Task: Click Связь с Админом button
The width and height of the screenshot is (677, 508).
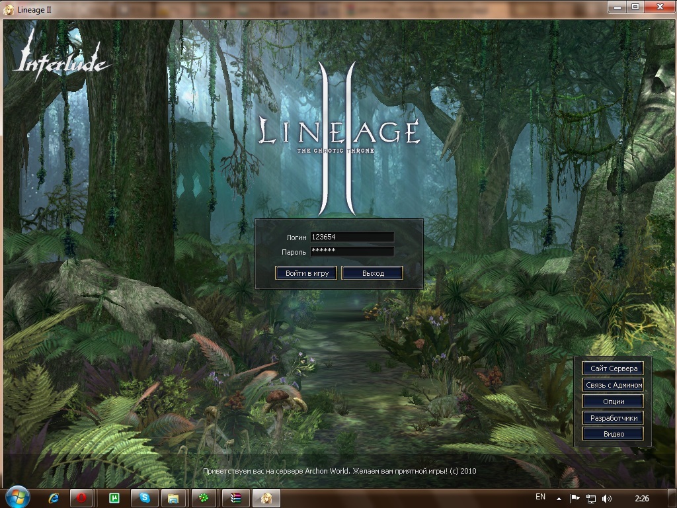Action: point(613,385)
